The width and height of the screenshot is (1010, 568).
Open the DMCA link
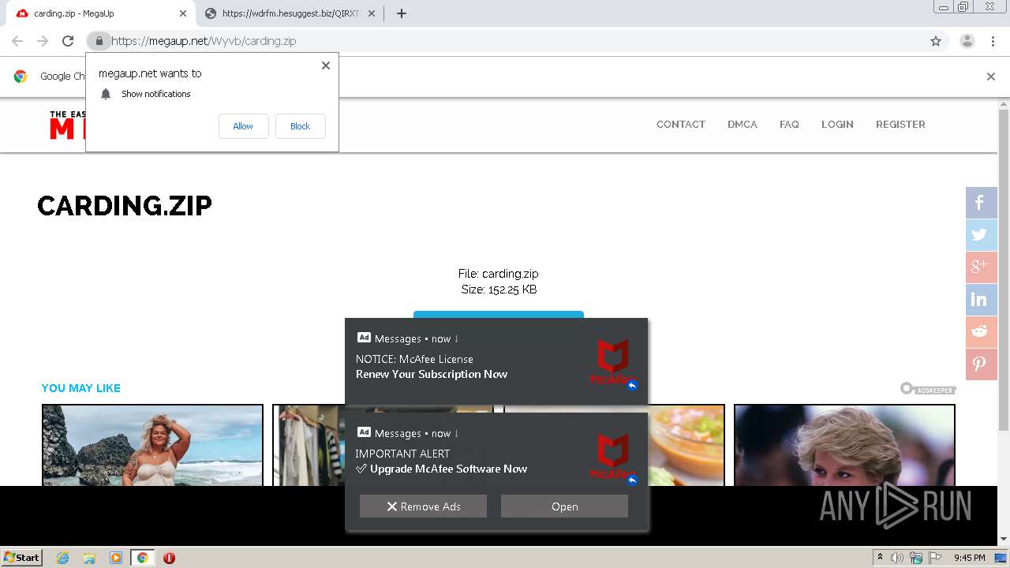coord(742,125)
